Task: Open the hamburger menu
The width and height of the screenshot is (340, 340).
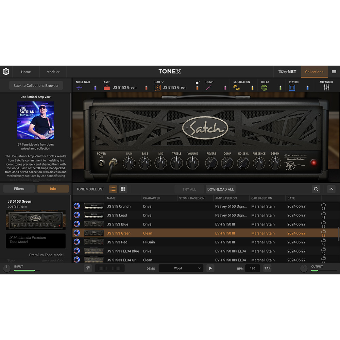Action: (334, 71)
